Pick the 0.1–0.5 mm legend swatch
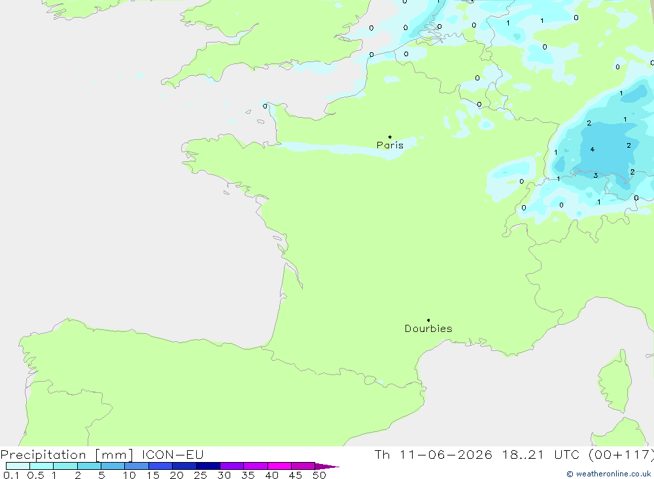This screenshot has width=654, height=479. pyautogui.click(x=18, y=466)
